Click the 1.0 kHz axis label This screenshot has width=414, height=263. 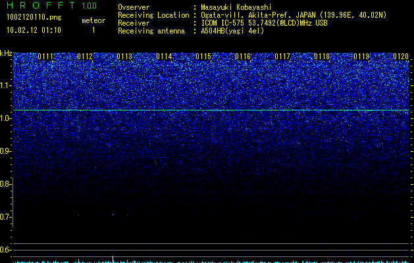click(x=5, y=118)
